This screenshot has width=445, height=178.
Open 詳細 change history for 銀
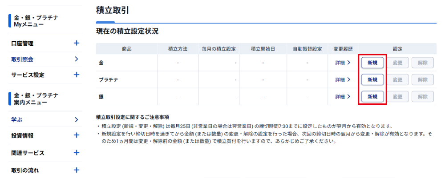[x=343, y=97]
